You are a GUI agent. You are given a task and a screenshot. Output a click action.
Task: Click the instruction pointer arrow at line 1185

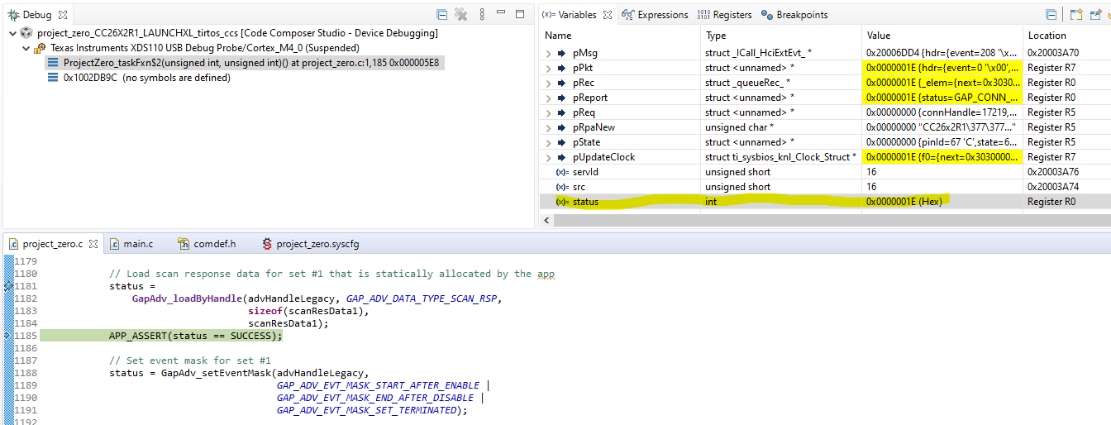(8, 336)
